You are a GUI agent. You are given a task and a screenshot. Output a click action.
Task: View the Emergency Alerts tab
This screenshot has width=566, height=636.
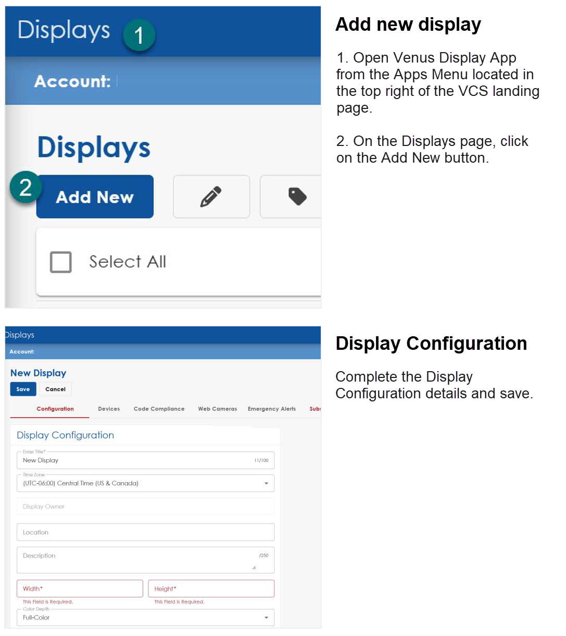[271, 409]
